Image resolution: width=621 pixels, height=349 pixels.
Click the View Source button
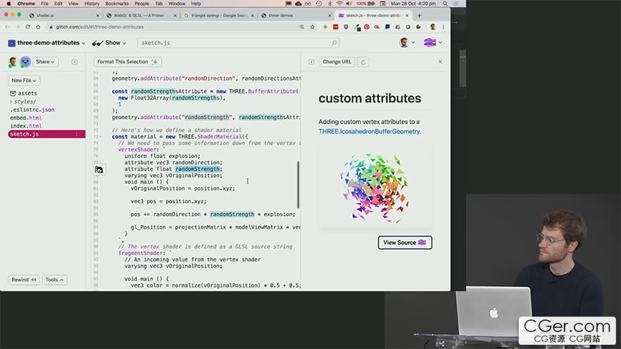pyautogui.click(x=404, y=243)
